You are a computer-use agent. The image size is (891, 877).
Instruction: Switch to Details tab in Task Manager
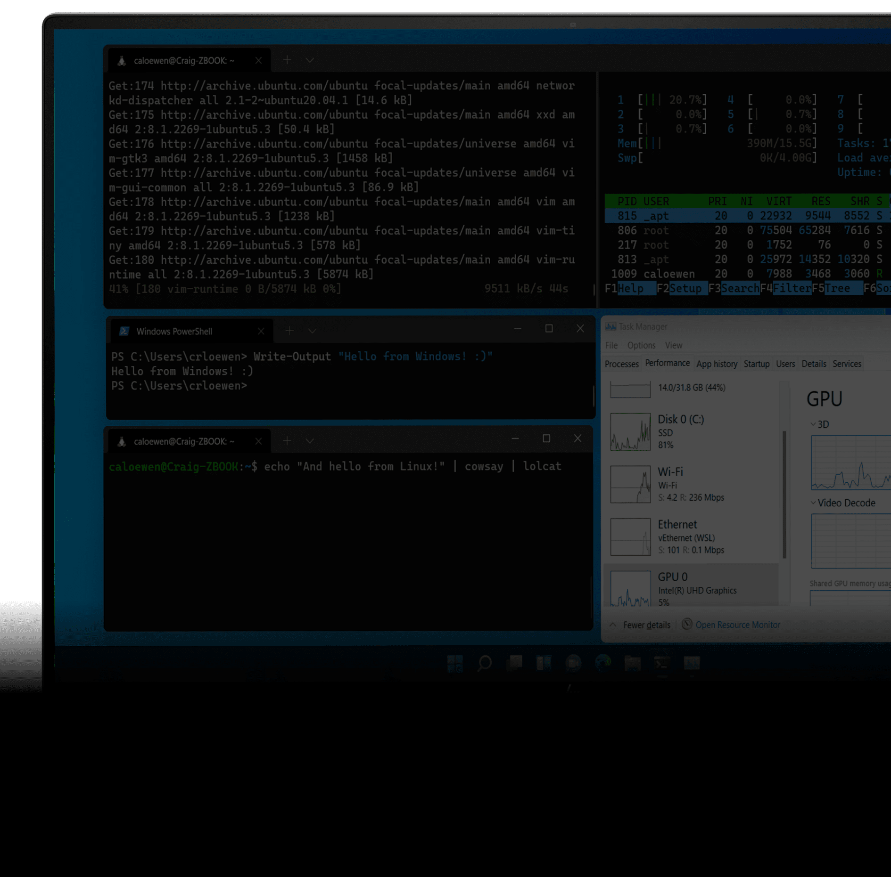point(814,364)
